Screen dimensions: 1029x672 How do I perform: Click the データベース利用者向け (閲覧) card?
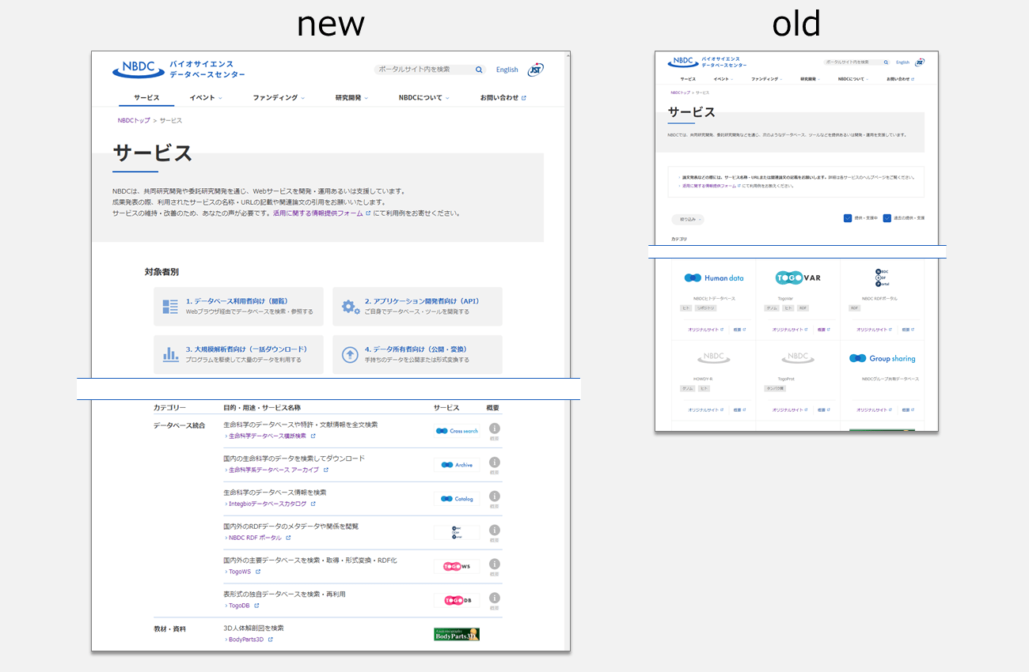coord(238,307)
